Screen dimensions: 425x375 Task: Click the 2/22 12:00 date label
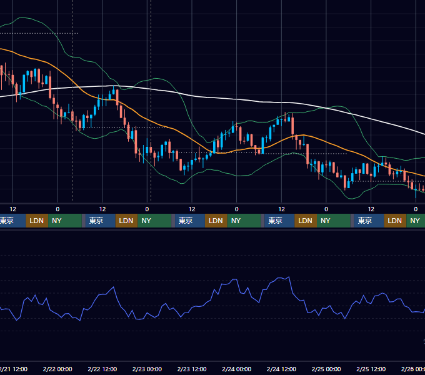point(102,369)
